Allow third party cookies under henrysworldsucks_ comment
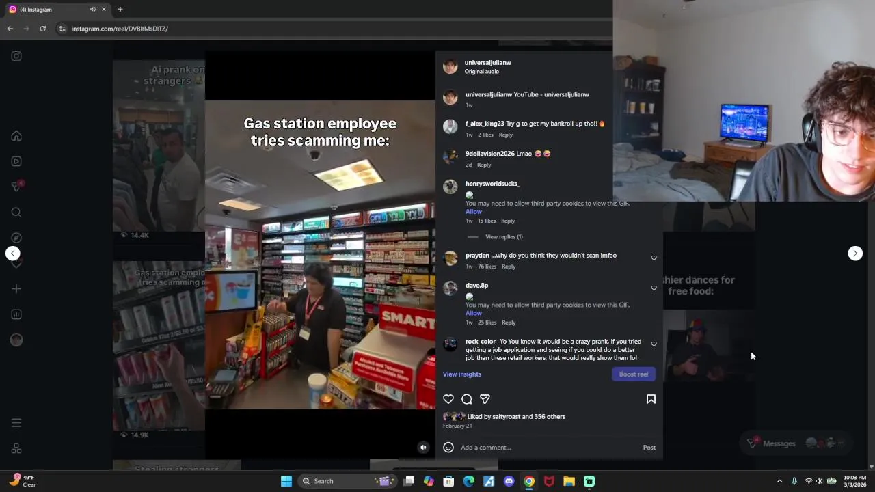 [474, 212]
